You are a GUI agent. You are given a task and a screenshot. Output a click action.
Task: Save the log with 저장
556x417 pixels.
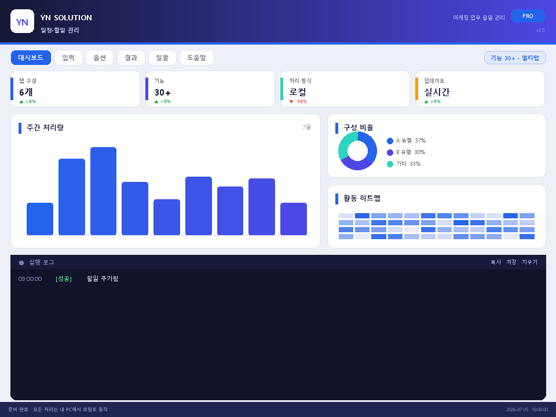click(x=511, y=262)
